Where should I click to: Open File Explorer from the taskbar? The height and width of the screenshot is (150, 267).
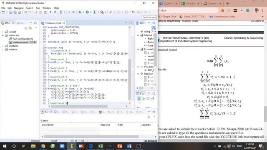point(33,146)
